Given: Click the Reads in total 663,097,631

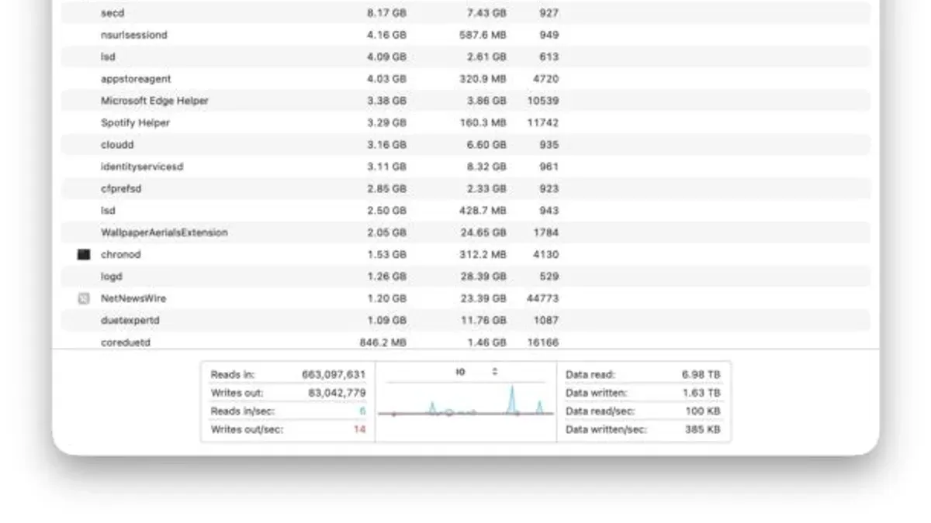Looking at the screenshot, I should click(334, 374).
